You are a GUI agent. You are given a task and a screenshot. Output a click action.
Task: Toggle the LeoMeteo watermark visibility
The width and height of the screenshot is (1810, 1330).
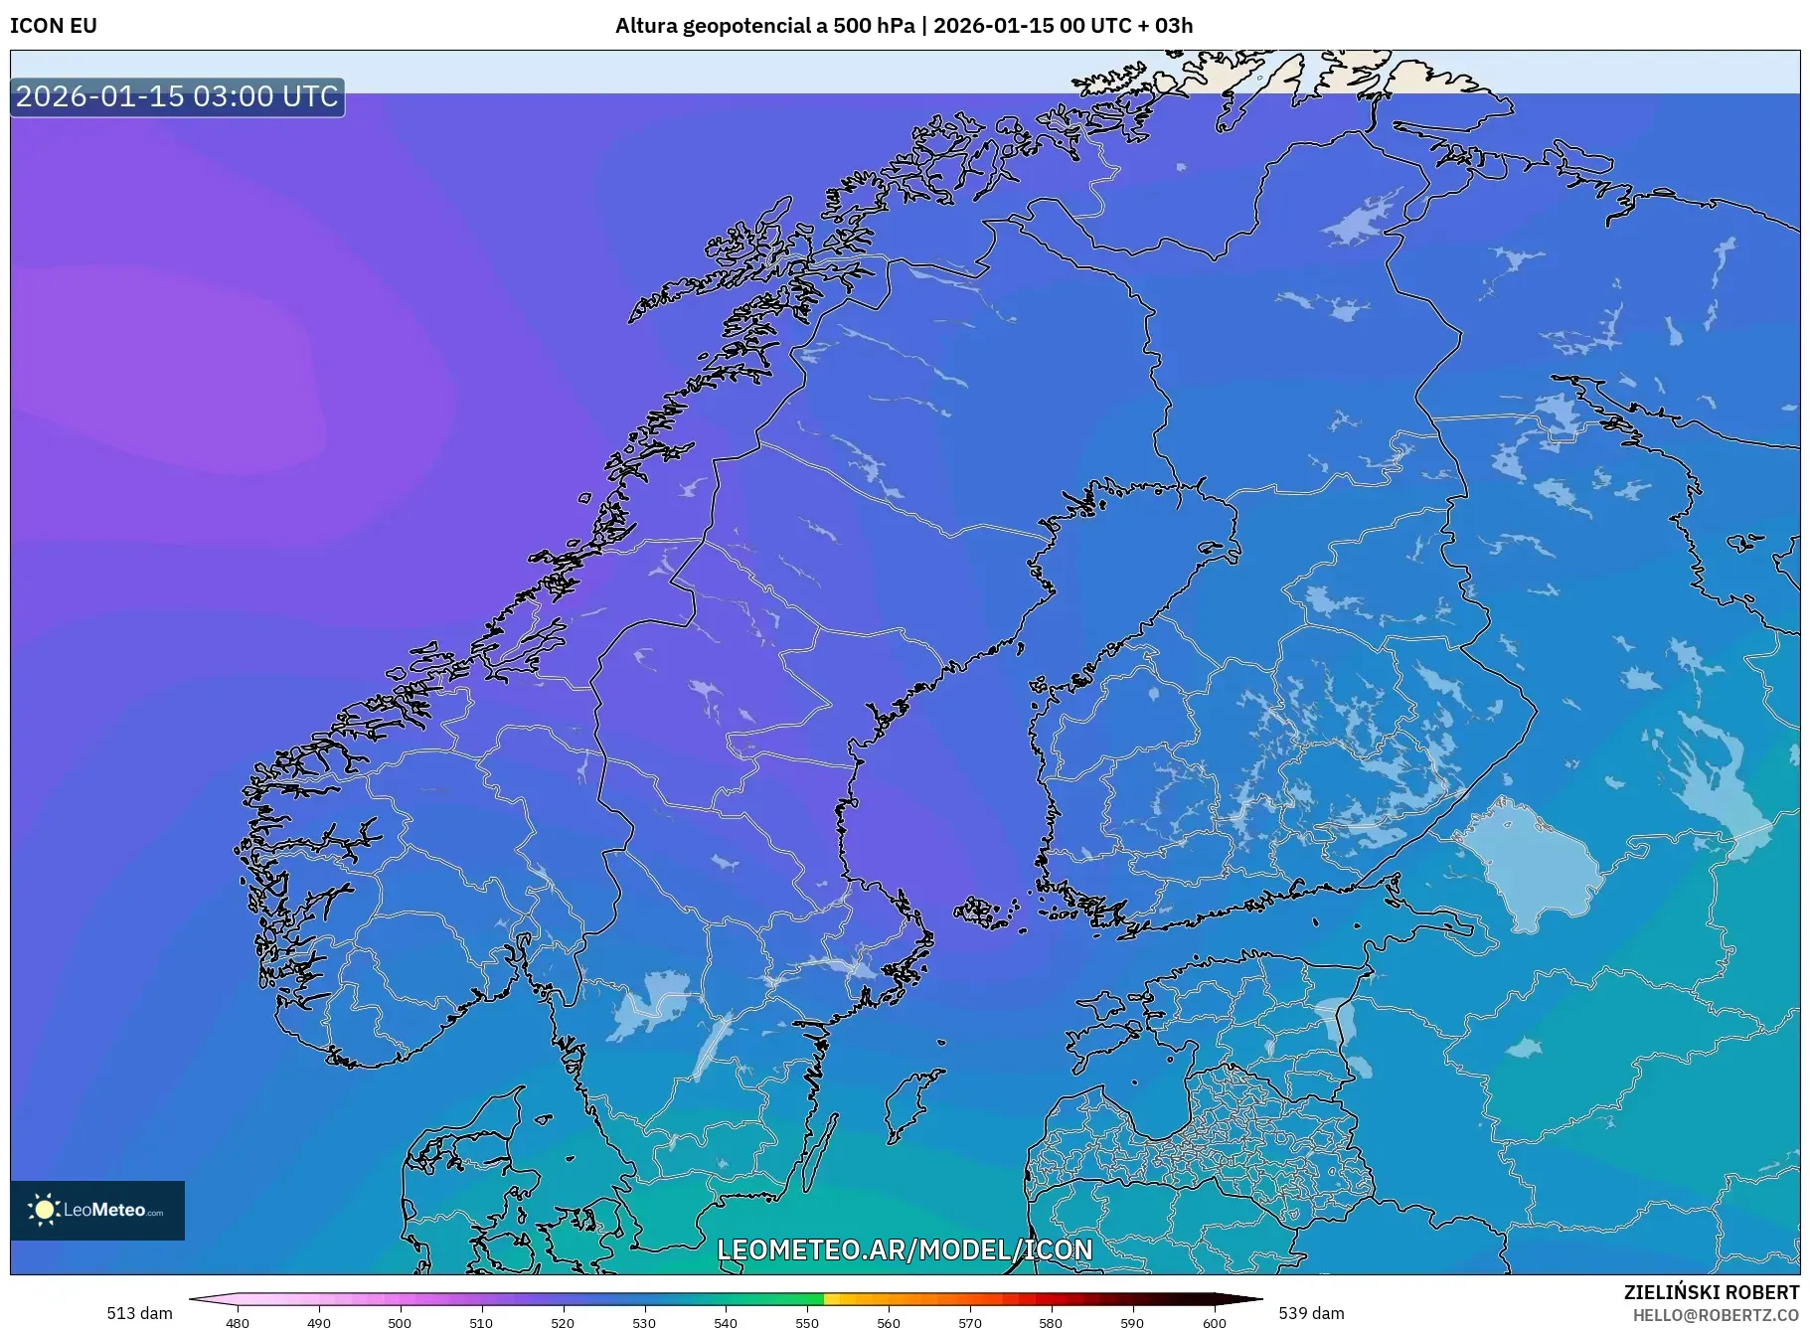(x=96, y=1212)
